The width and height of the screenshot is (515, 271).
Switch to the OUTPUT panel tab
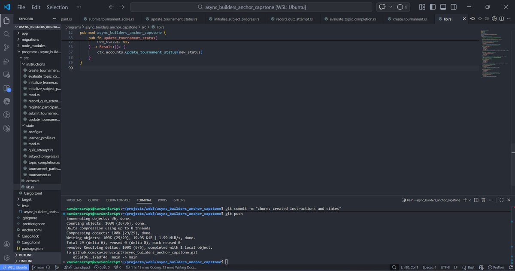(x=94, y=200)
